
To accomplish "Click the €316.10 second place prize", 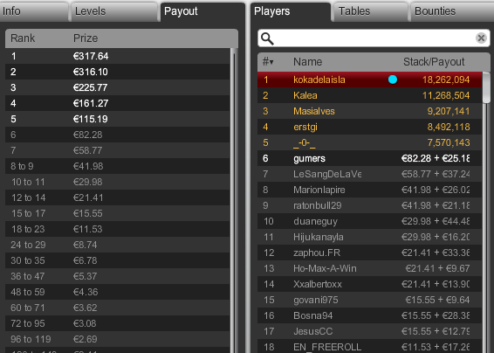I will coord(91,72).
